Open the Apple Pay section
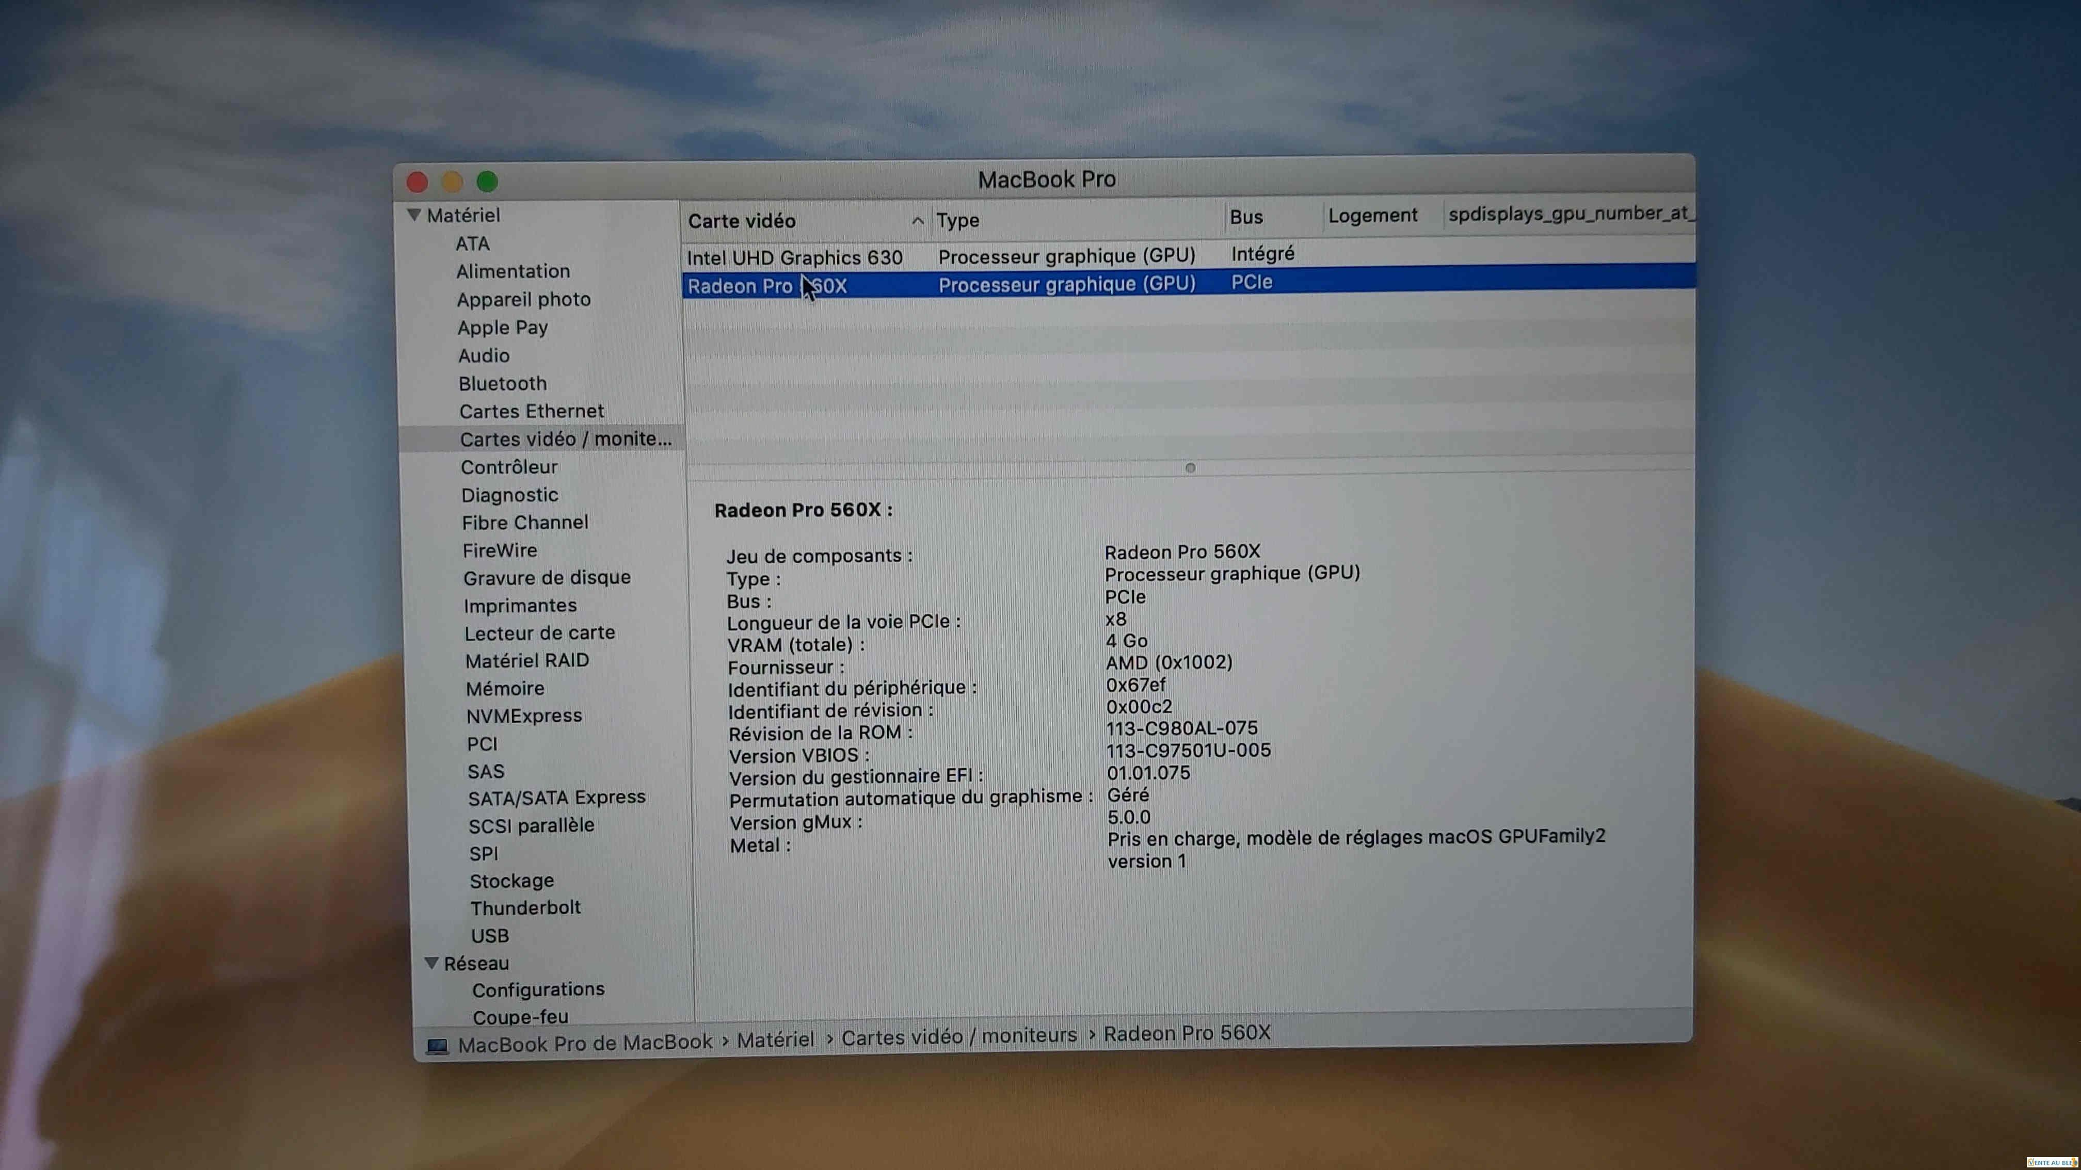Viewport: 2081px width, 1170px height. click(x=503, y=328)
